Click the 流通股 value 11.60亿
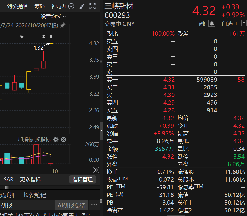 (235, 172)
